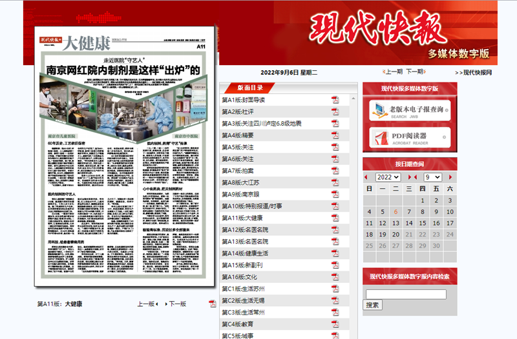The width and height of the screenshot is (517, 339).
Task: Download PDF of 第C4版:教育
Action: point(335,325)
